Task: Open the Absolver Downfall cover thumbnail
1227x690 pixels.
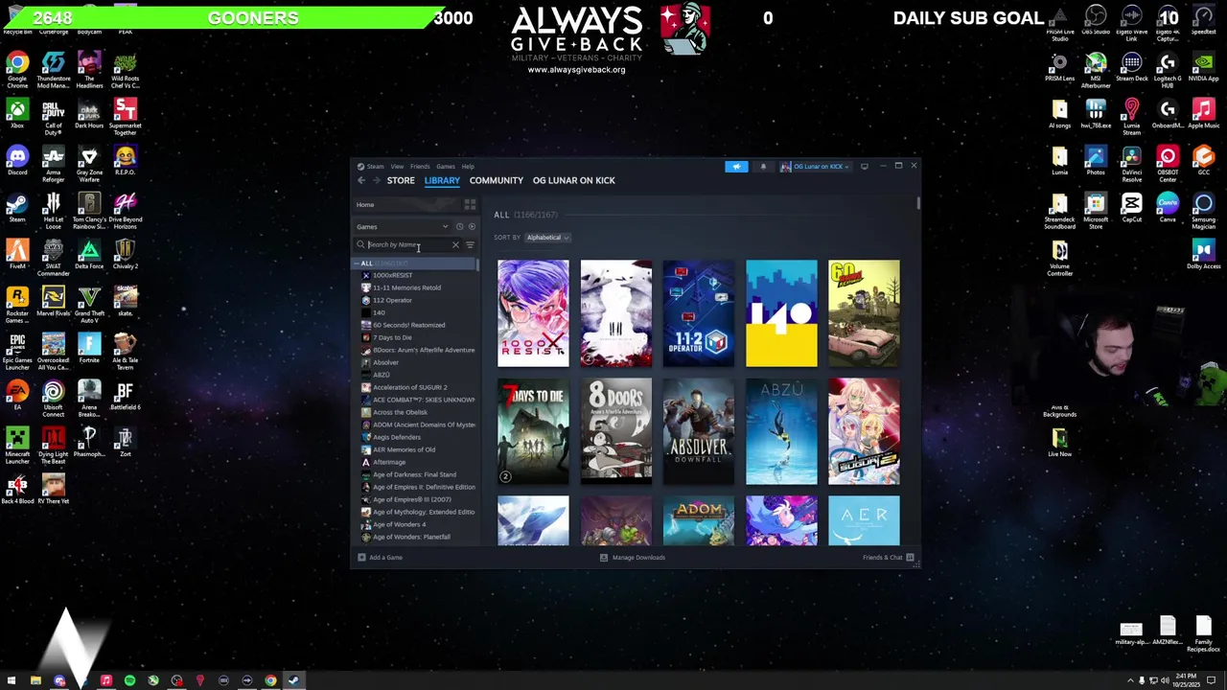Action: coord(699,431)
